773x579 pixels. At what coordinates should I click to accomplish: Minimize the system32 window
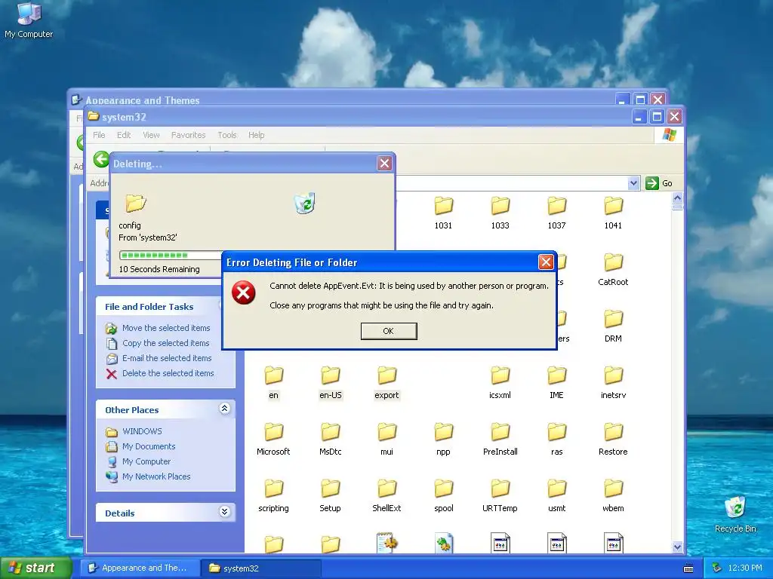639,117
